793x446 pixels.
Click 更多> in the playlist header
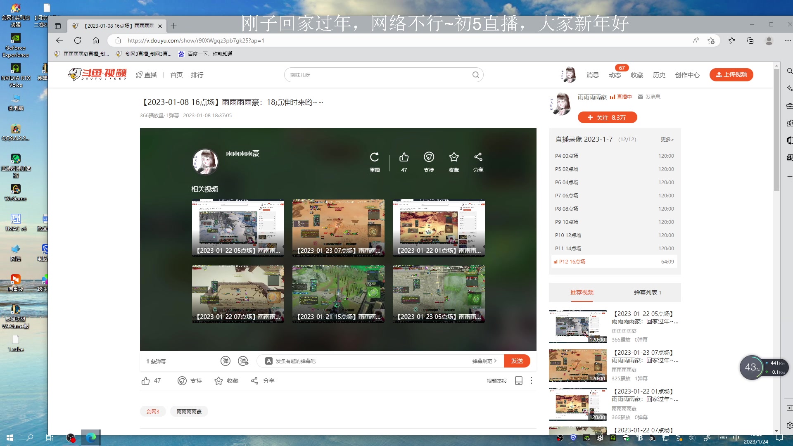(x=667, y=140)
